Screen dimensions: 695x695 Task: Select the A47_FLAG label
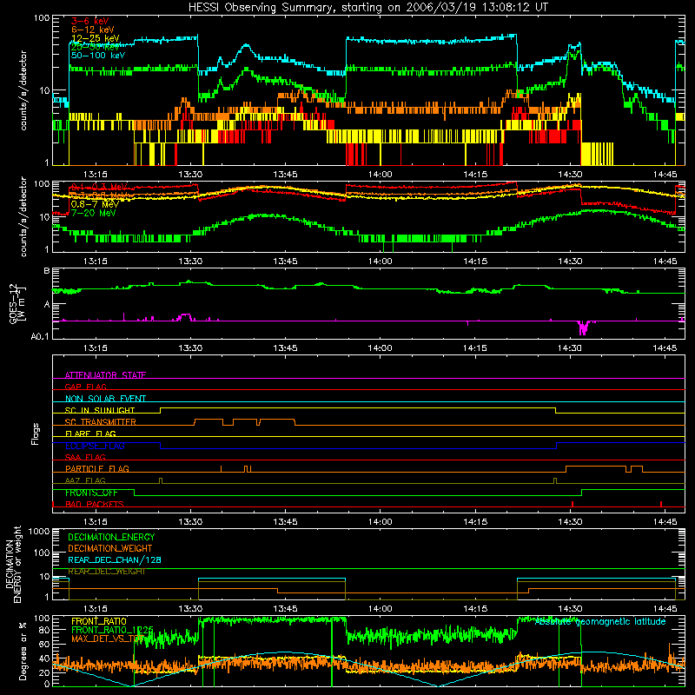85,480
